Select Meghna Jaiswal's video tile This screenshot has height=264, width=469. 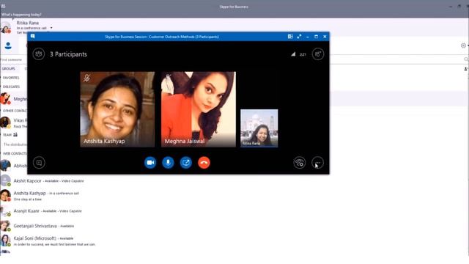click(x=199, y=109)
